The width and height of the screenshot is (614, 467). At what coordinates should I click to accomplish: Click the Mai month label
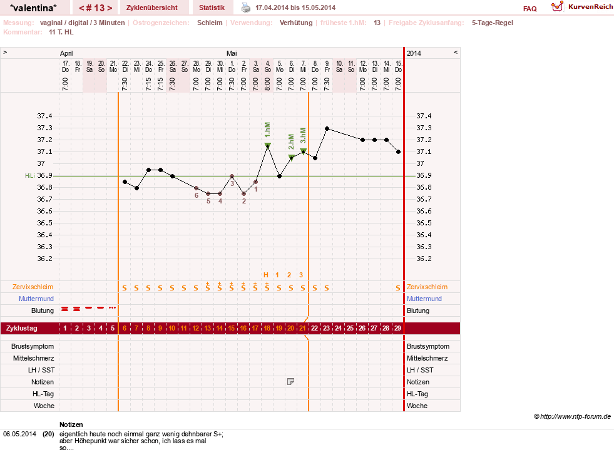pyautogui.click(x=232, y=53)
